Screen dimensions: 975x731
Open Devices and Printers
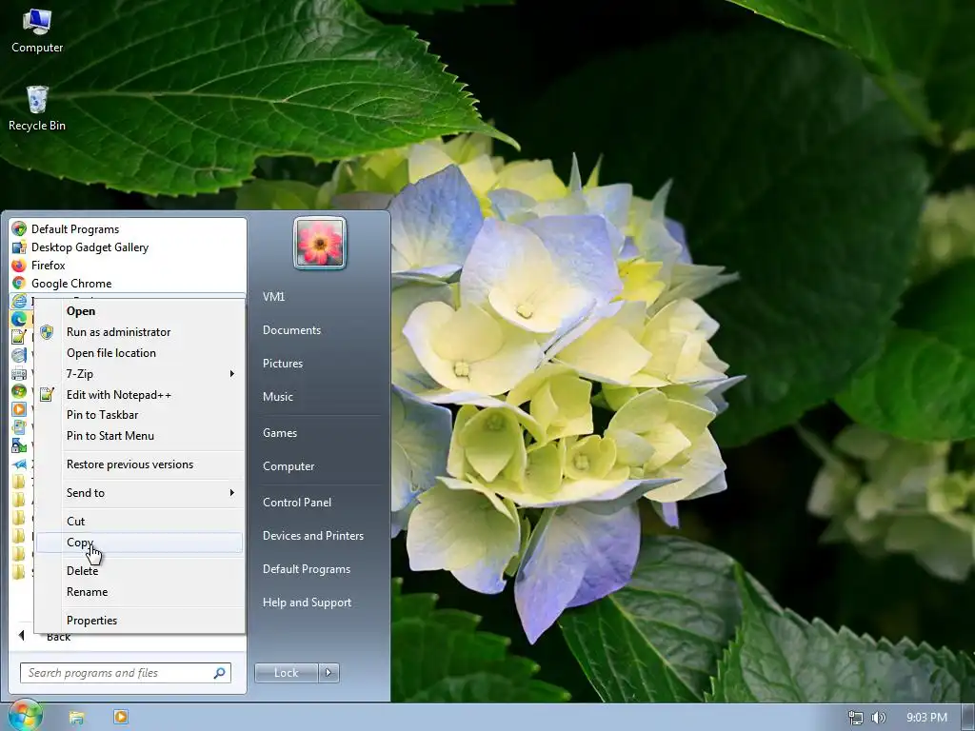(313, 536)
